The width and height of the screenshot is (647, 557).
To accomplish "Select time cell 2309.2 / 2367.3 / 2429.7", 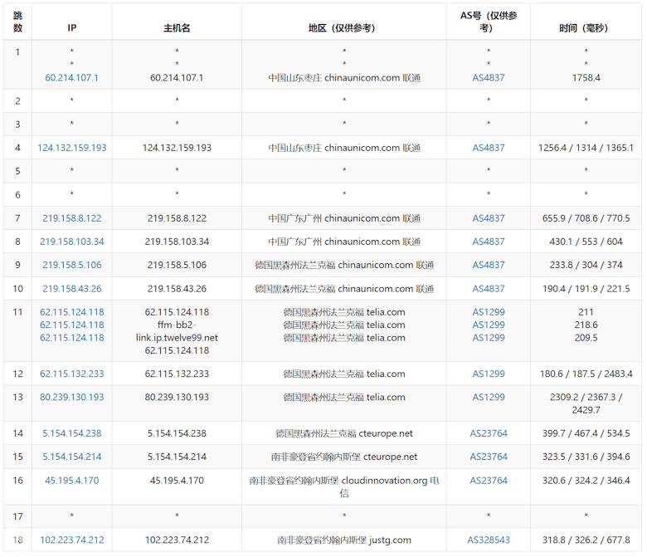I will tap(586, 403).
